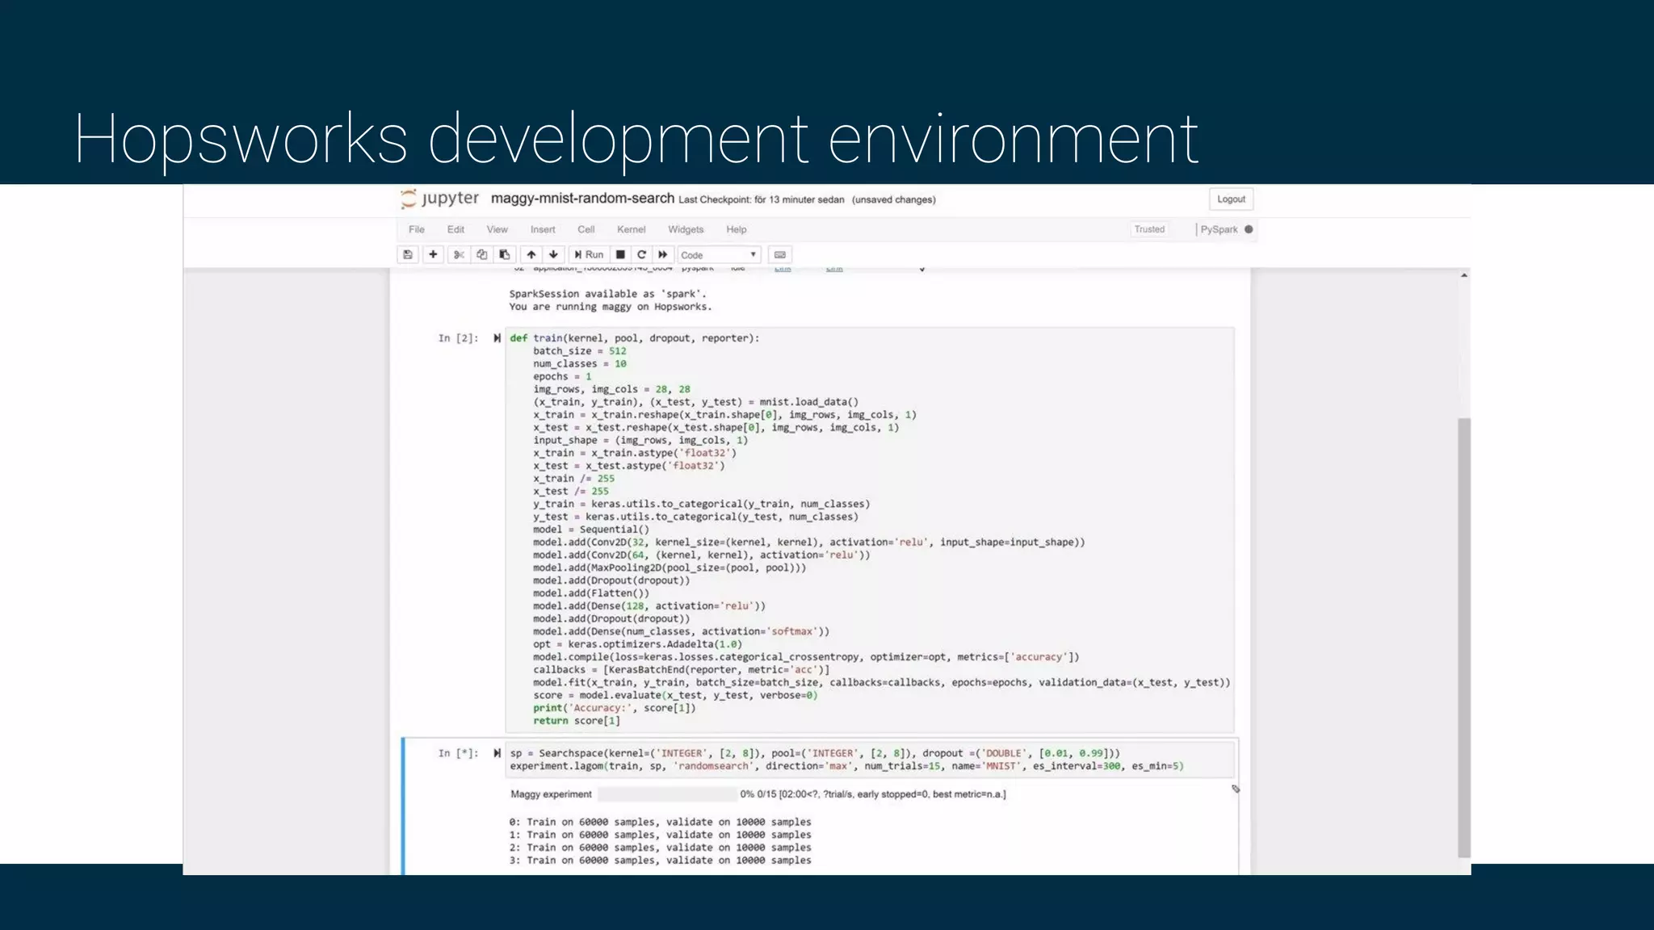This screenshot has height=930, width=1654.
Task: Restart and run all with fast-forward icon
Action: (x=663, y=254)
